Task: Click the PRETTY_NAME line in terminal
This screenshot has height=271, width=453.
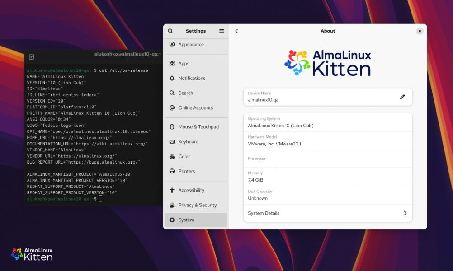Action: [x=84, y=113]
